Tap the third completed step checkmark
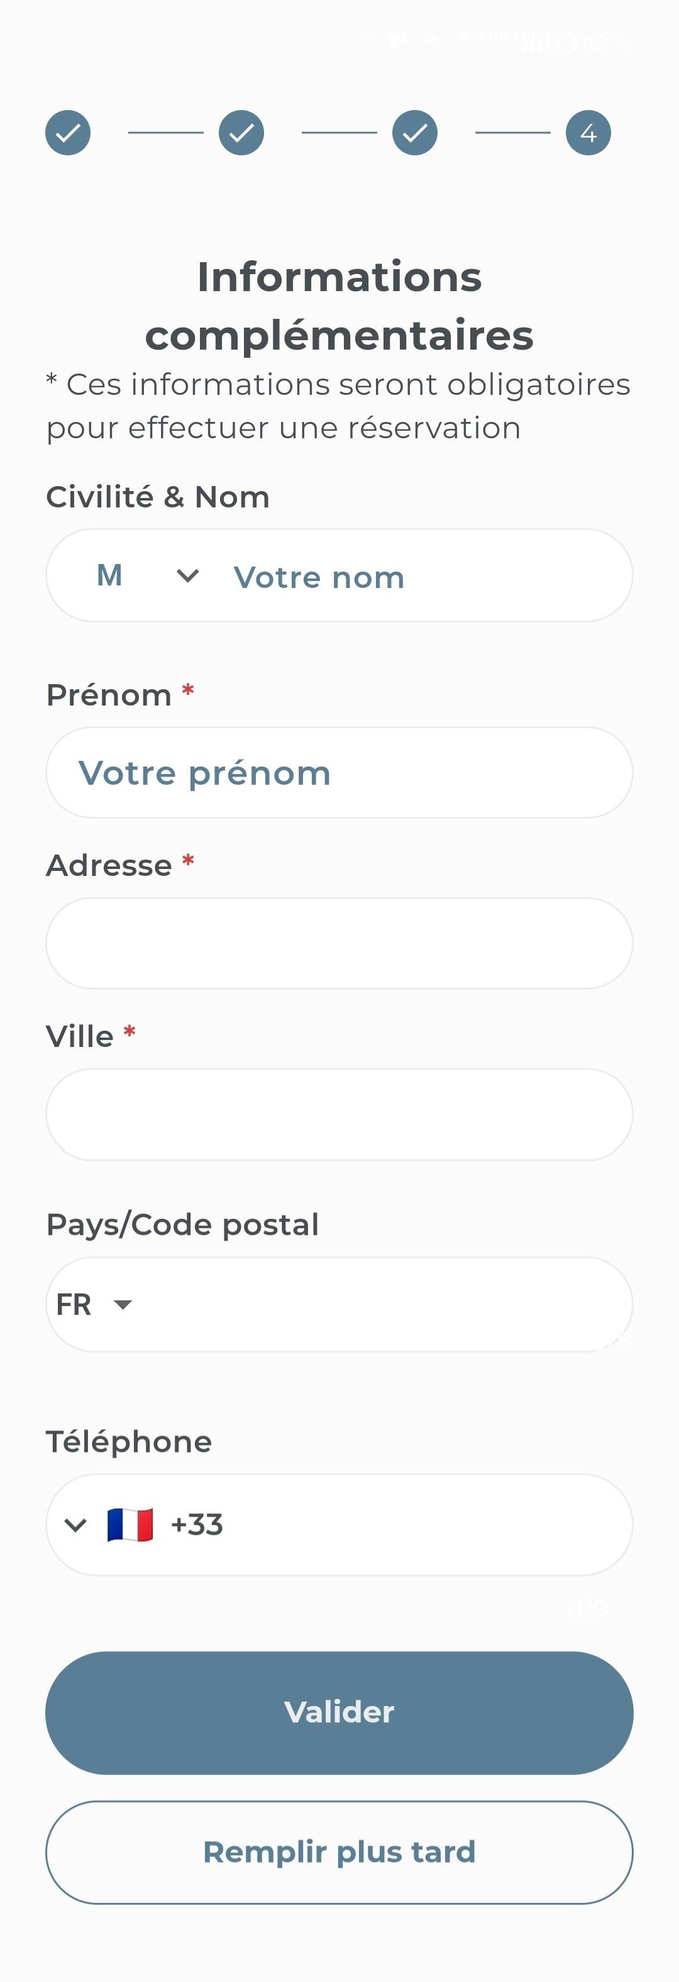 (x=414, y=132)
